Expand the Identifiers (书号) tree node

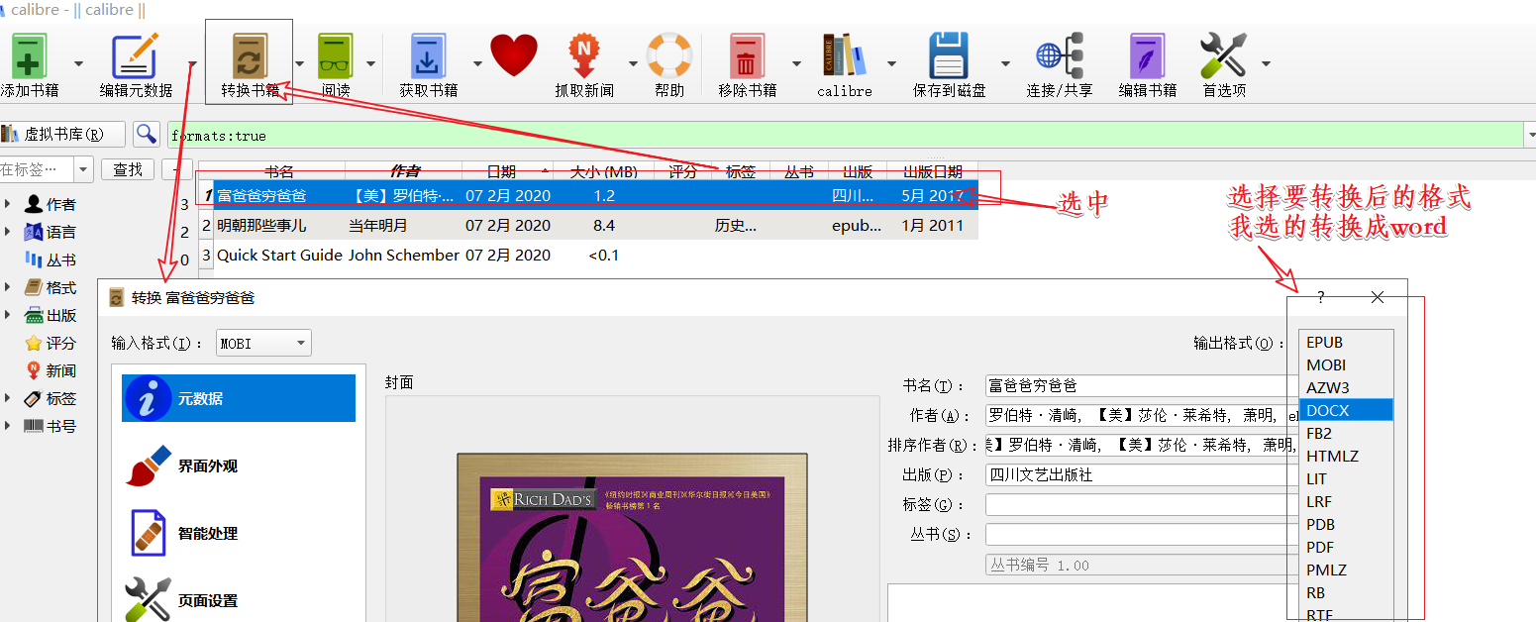(9, 426)
